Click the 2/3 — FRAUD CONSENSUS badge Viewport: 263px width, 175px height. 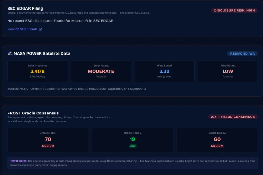[x=233, y=117]
